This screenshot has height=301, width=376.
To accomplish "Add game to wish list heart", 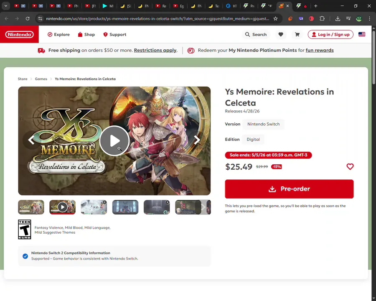I will [x=350, y=166].
